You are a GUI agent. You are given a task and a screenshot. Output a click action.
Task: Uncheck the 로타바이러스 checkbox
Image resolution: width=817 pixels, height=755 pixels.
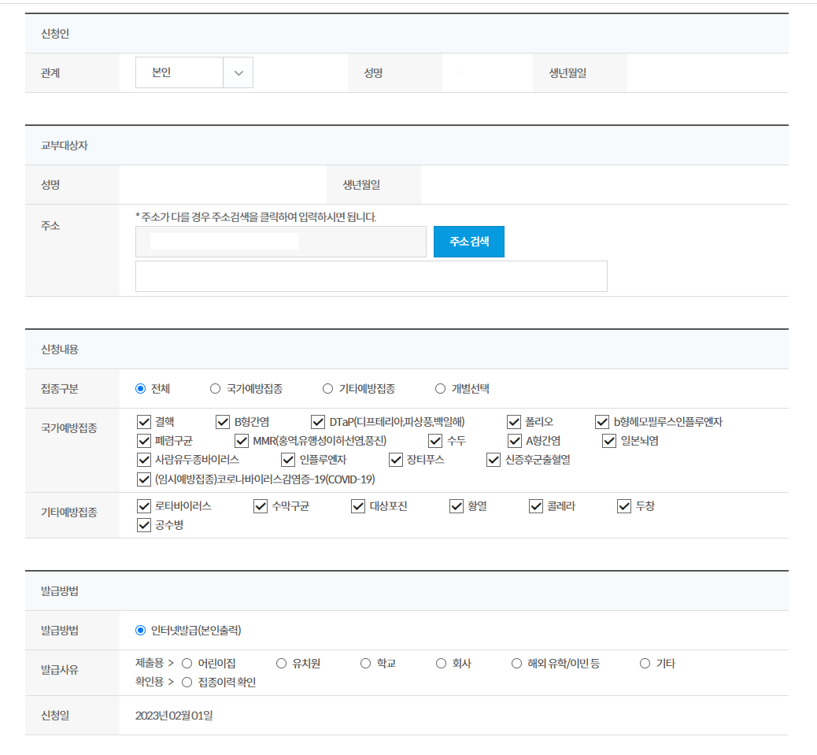point(144,506)
